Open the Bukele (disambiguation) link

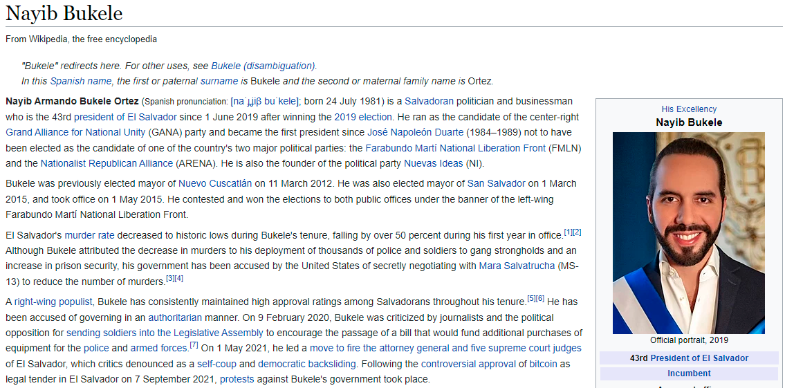coord(264,66)
